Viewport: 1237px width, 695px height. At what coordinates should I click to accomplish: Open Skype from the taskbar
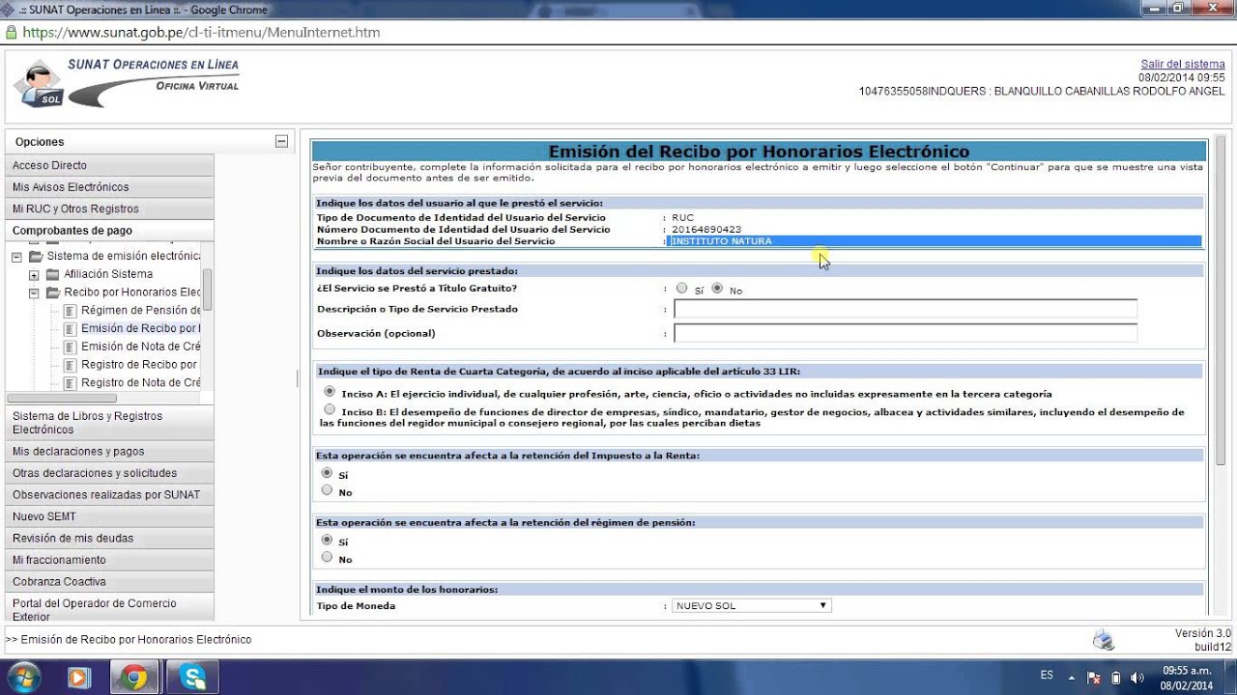[191, 678]
